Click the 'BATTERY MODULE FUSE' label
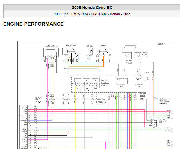Image resolution: width=180 pixels, height=149 pixels. tap(129, 62)
